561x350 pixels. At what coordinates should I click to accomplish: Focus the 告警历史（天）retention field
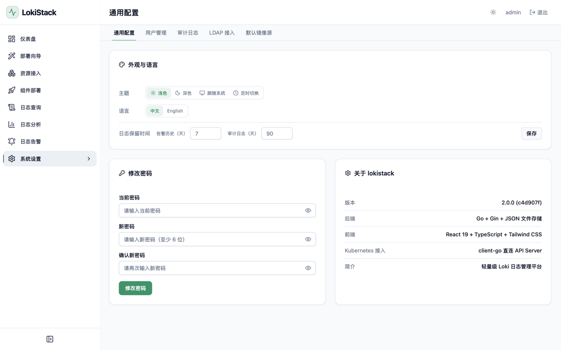(206, 133)
